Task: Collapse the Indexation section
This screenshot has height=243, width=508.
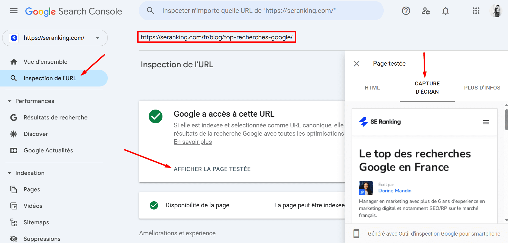Action: tap(10, 173)
